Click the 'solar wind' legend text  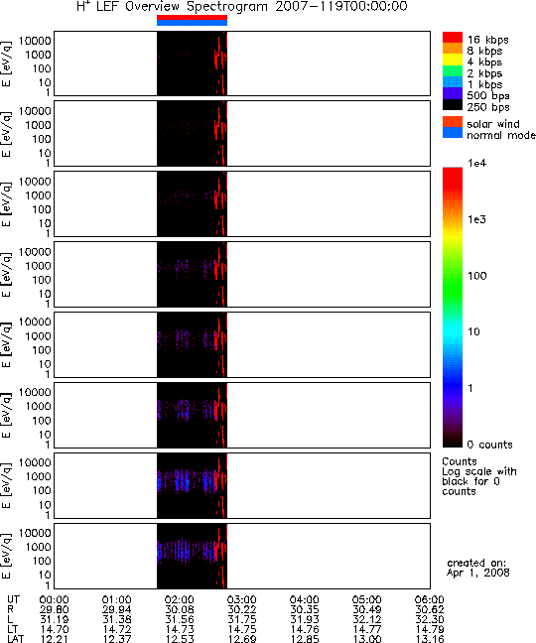(493, 124)
